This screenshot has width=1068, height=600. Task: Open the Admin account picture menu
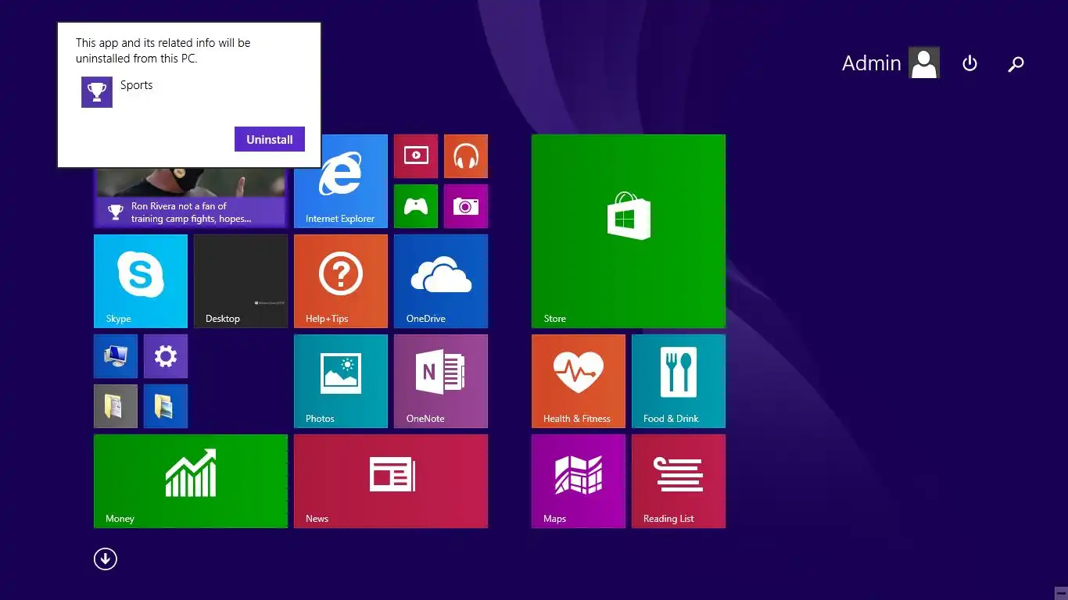click(924, 63)
